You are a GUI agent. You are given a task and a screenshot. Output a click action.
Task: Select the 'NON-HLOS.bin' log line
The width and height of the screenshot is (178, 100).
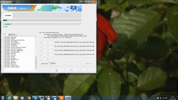[x=11, y=59]
